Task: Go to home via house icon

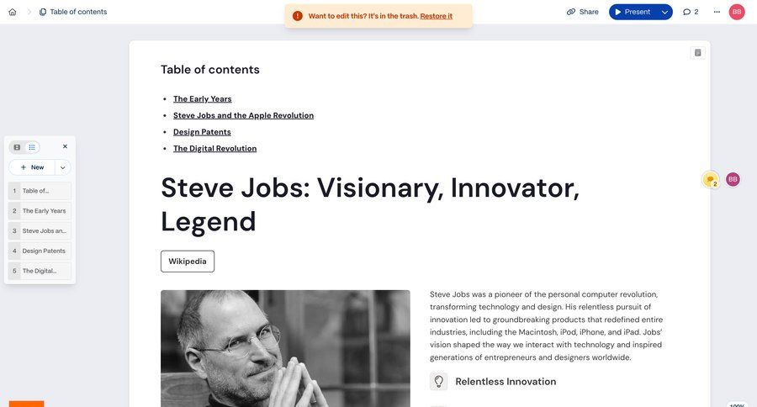Action: point(12,12)
